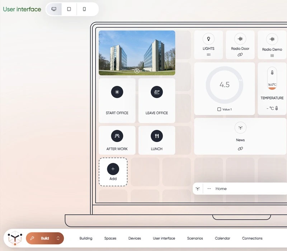Viewport: 287px width, 251px height.
Task: Switch to tablet device preview
Action: coord(69,9)
